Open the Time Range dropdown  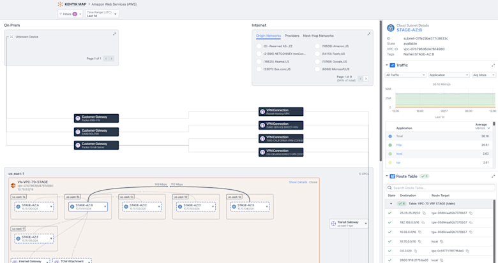[x=102, y=14]
